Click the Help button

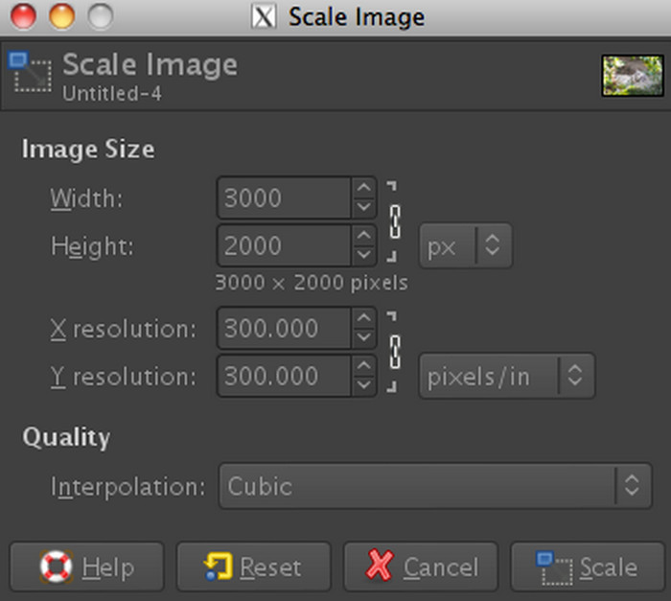(x=87, y=567)
